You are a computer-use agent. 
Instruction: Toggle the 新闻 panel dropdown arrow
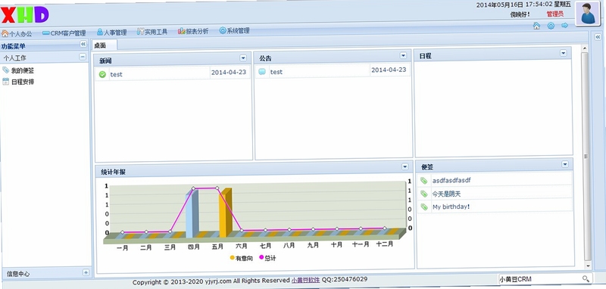243,58
